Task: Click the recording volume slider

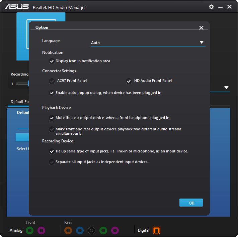Action: coord(22,84)
